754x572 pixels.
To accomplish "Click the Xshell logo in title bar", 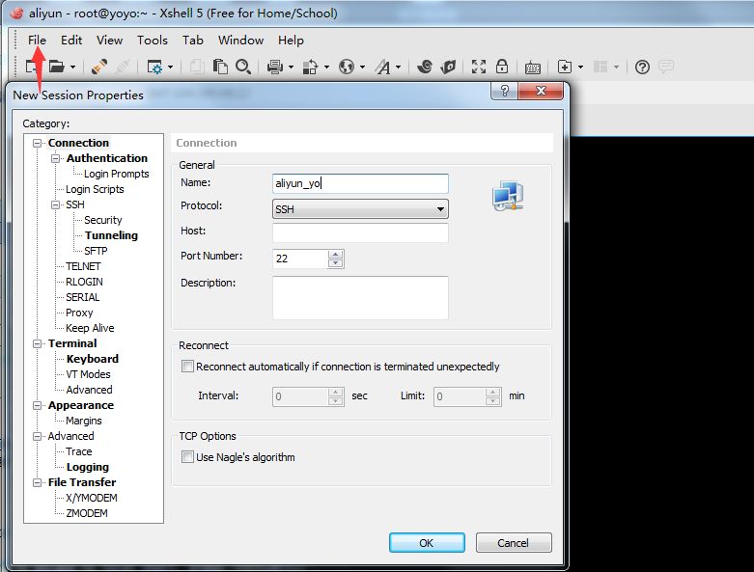I will tap(16, 13).
